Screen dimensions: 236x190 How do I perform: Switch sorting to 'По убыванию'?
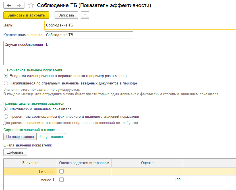pyautogui.click(x=51, y=137)
